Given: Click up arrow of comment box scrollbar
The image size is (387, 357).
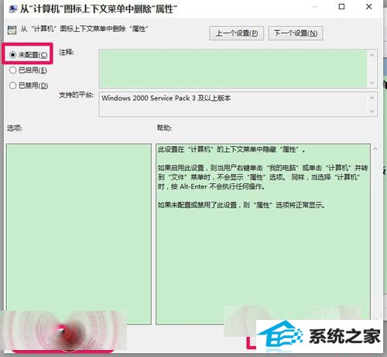Looking at the screenshot, I should (372, 55).
